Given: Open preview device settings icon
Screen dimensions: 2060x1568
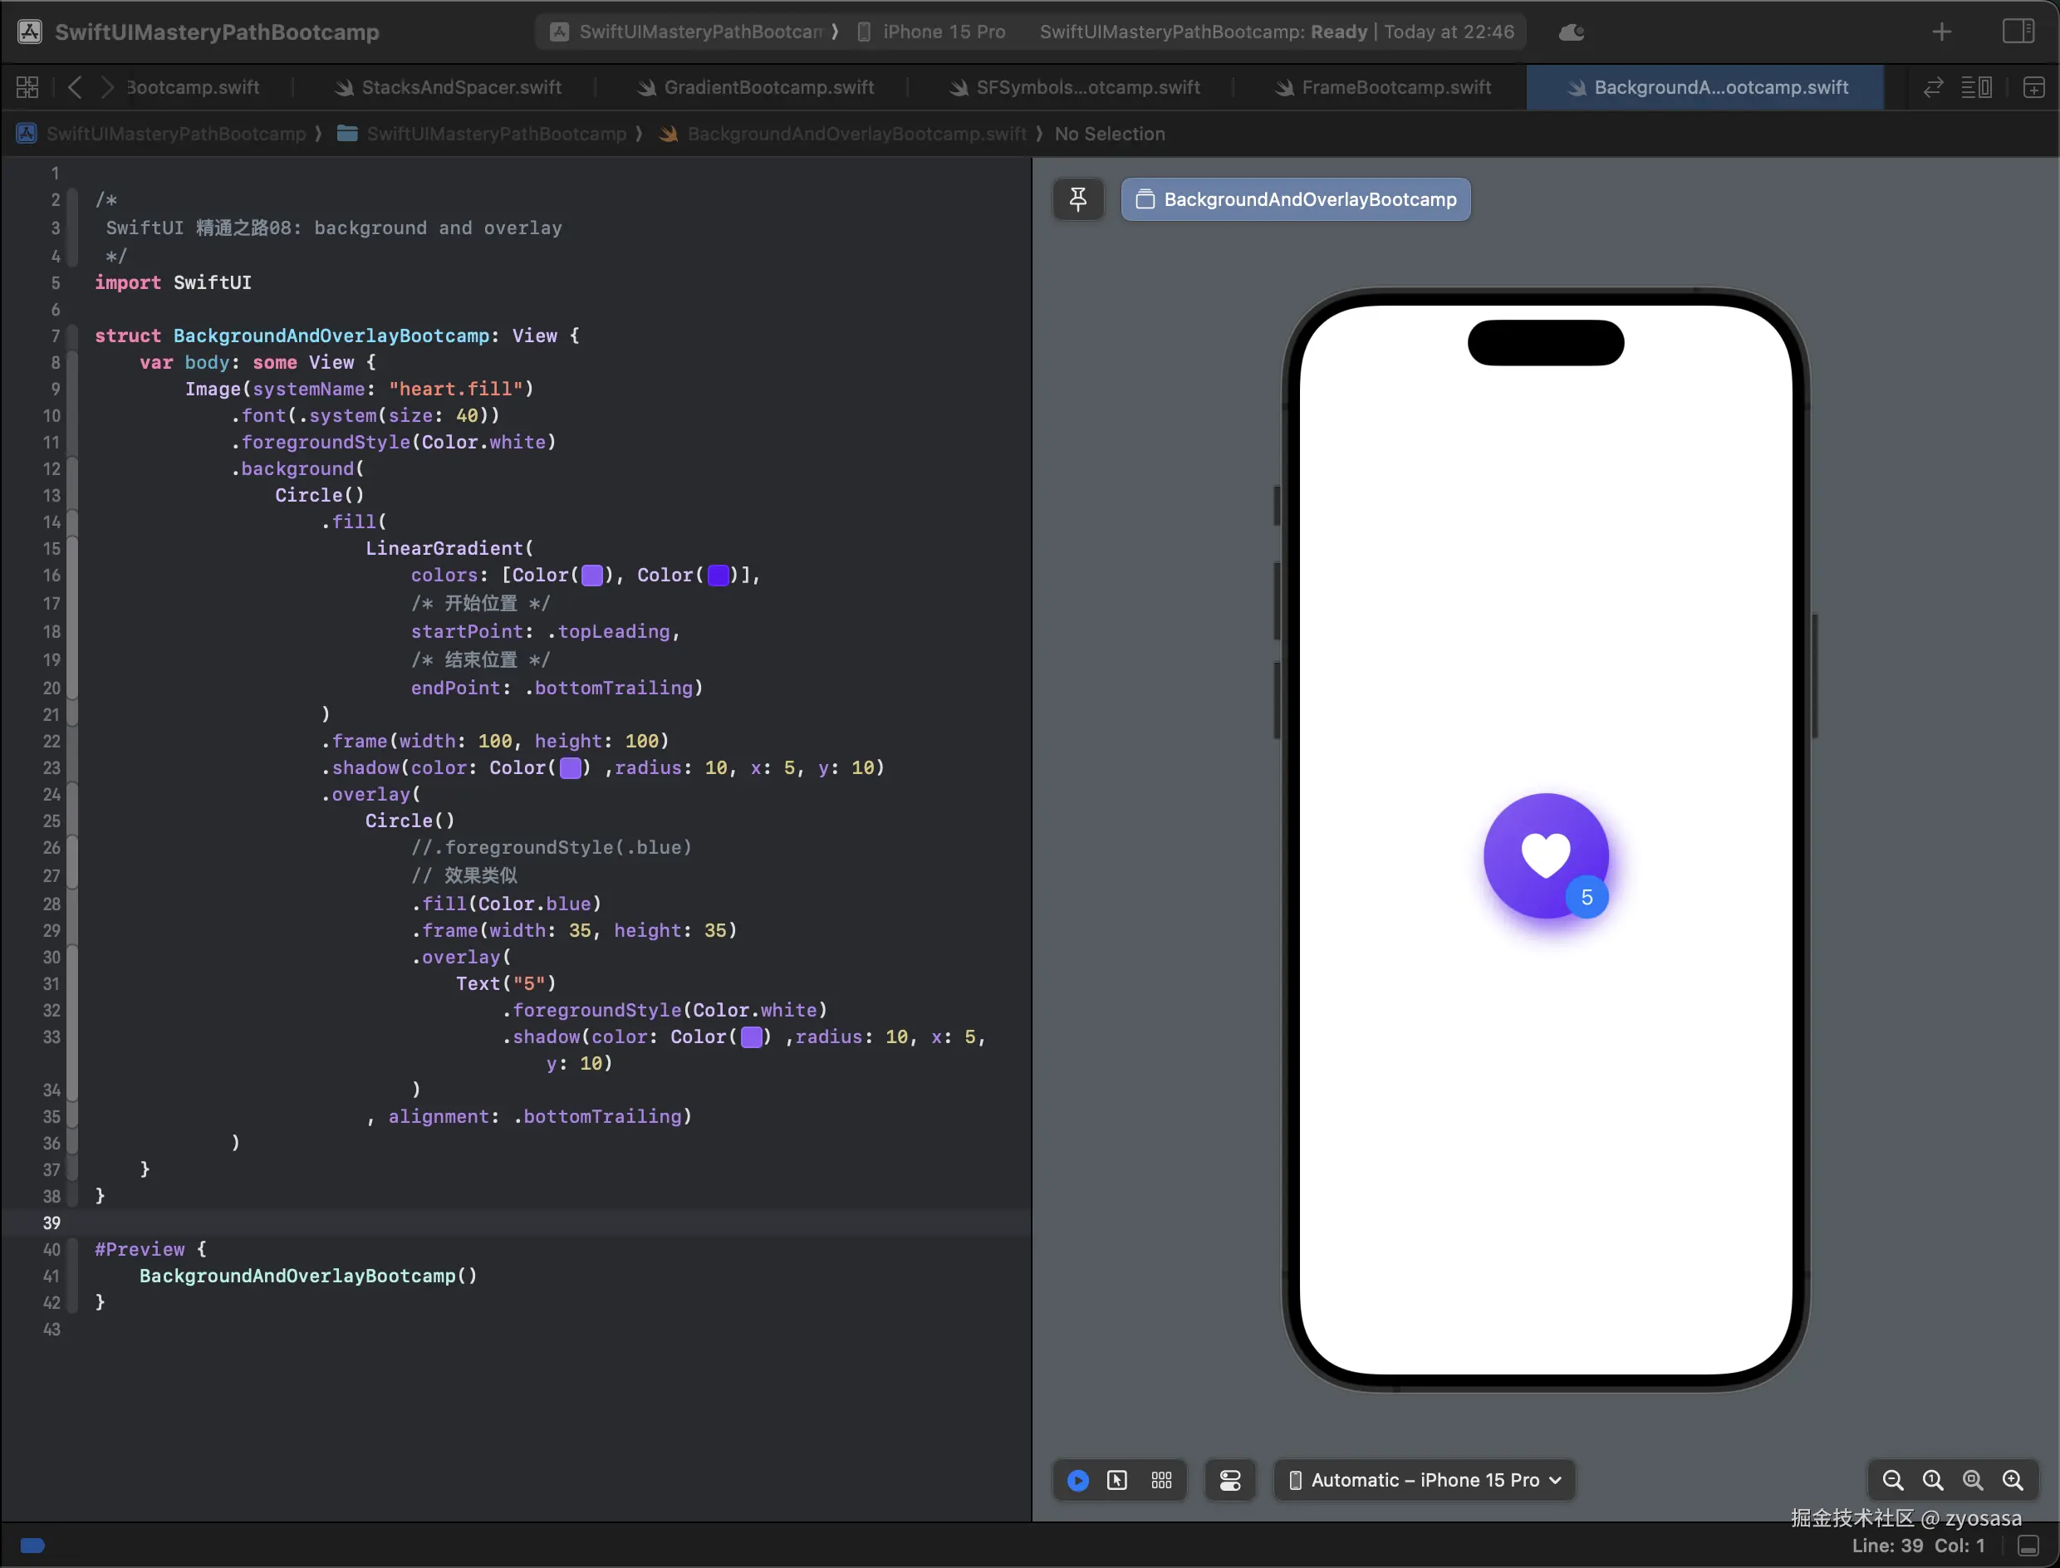Looking at the screenshot, I should click(1230, 1480).
